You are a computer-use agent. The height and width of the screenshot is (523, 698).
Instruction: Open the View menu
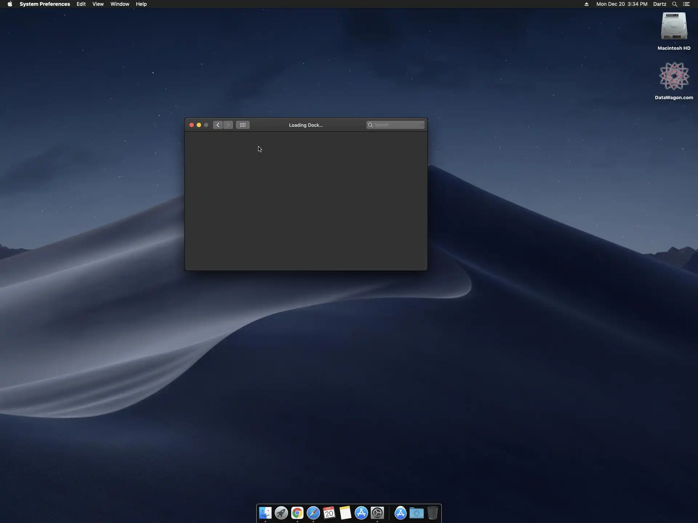click(x=98, y=4)
